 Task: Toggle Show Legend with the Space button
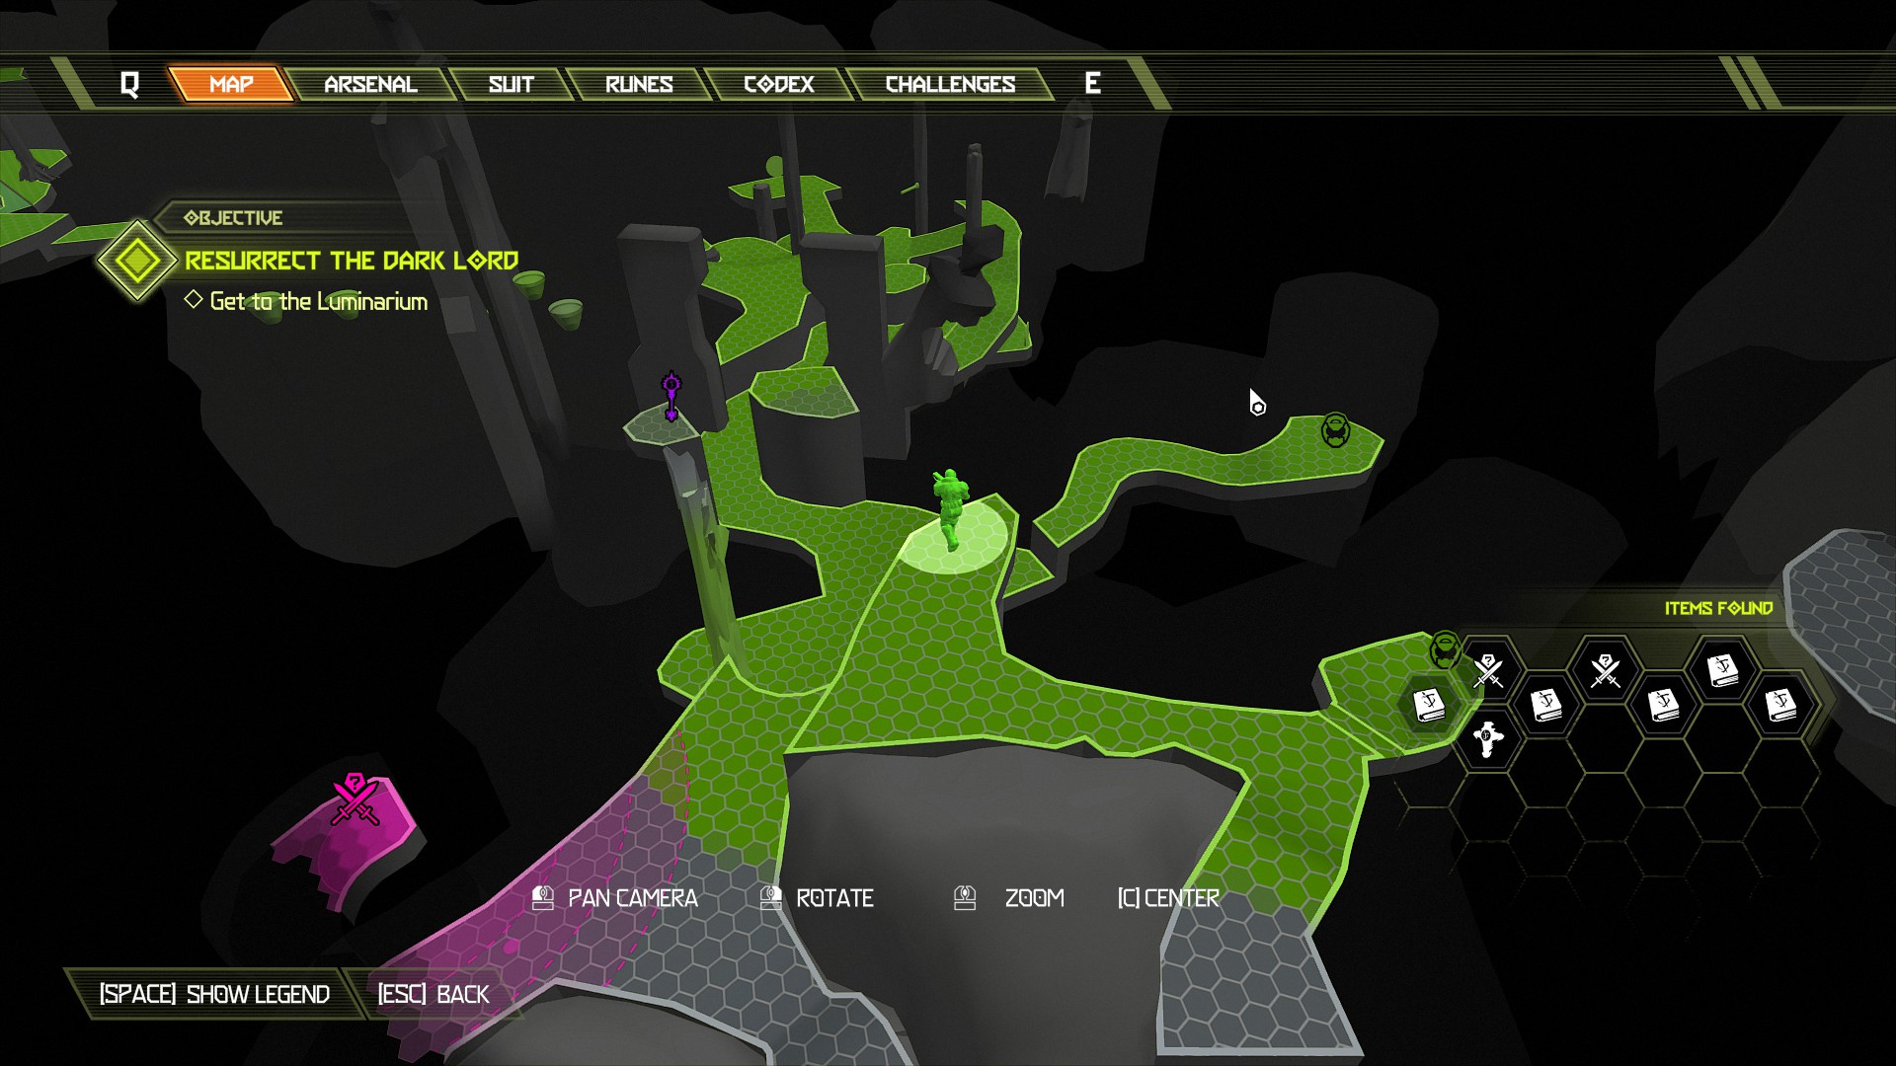pyautogui.click(x=214, y=994)
